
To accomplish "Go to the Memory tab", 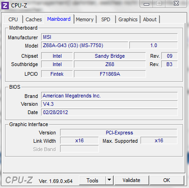I will tap(85, 19).
